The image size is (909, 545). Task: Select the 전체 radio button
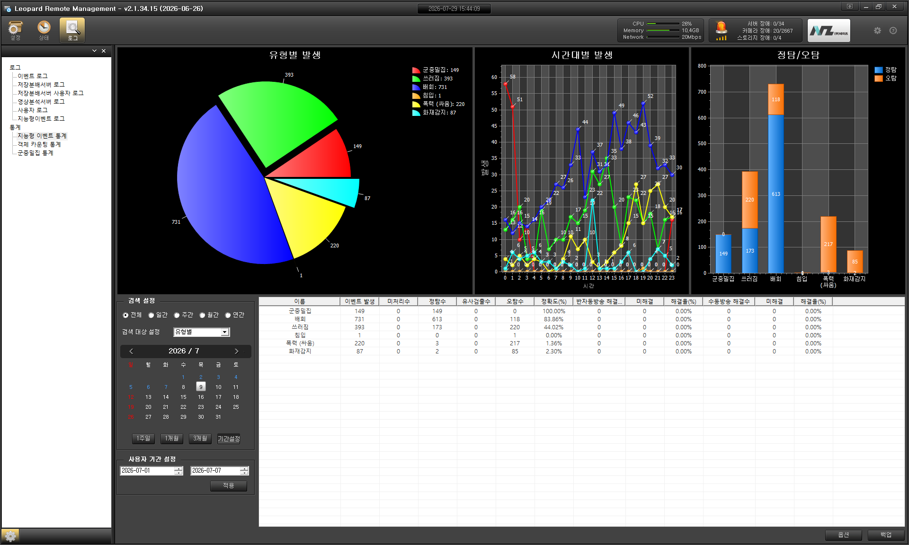pos(125,315)
